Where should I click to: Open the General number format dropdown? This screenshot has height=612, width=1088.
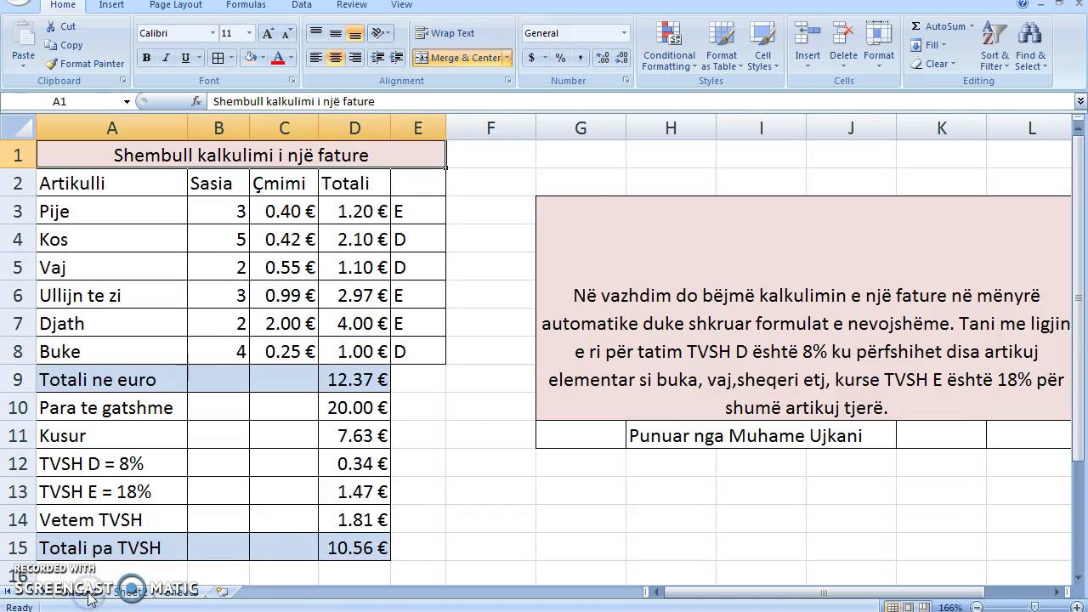623,33
